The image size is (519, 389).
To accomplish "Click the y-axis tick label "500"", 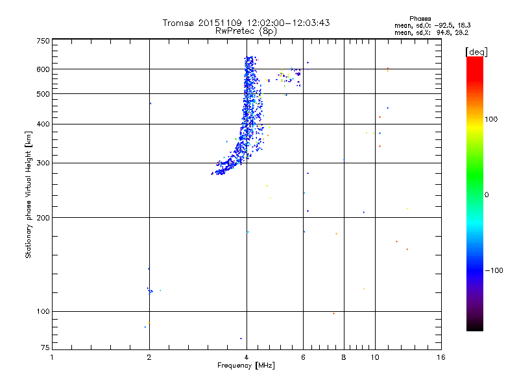I will [x=43, y=94].
